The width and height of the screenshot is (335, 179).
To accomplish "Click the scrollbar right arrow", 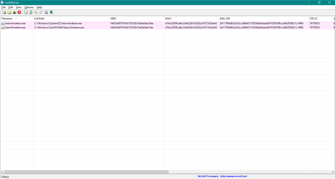I will 333,172.
